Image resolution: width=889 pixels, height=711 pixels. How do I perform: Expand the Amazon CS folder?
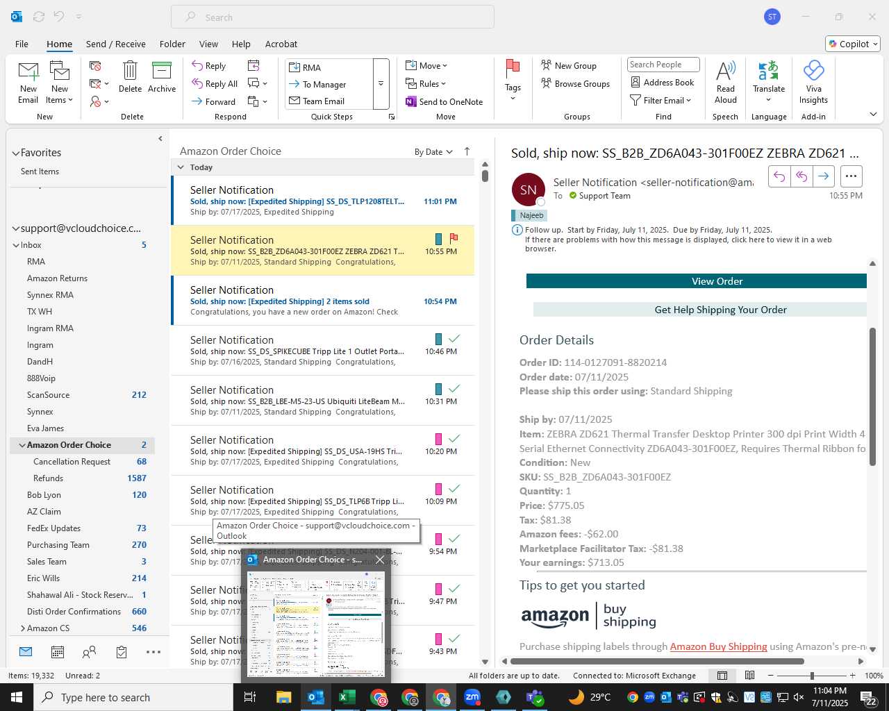[x=22, y=628]
